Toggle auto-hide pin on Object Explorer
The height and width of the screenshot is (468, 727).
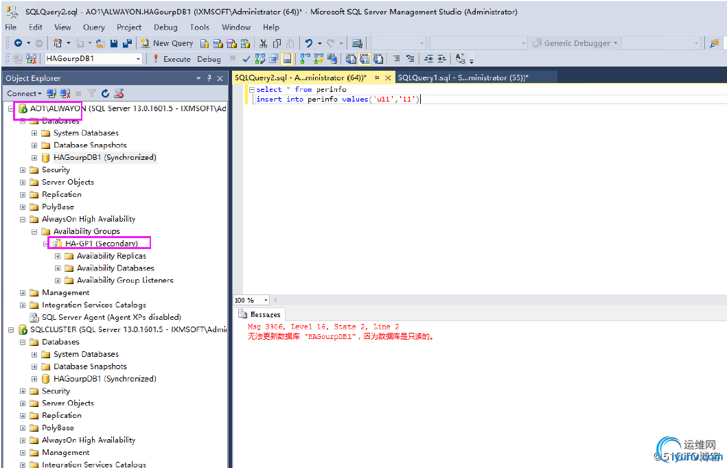[x=209, y=78]
